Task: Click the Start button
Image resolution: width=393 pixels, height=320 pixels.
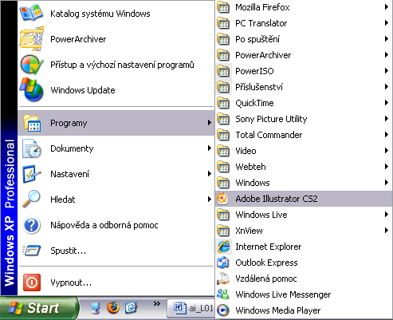Action: (x=39, y=308)
